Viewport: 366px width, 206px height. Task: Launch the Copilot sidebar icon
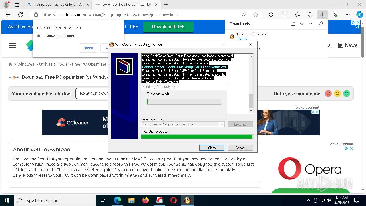tap(359, 15)
